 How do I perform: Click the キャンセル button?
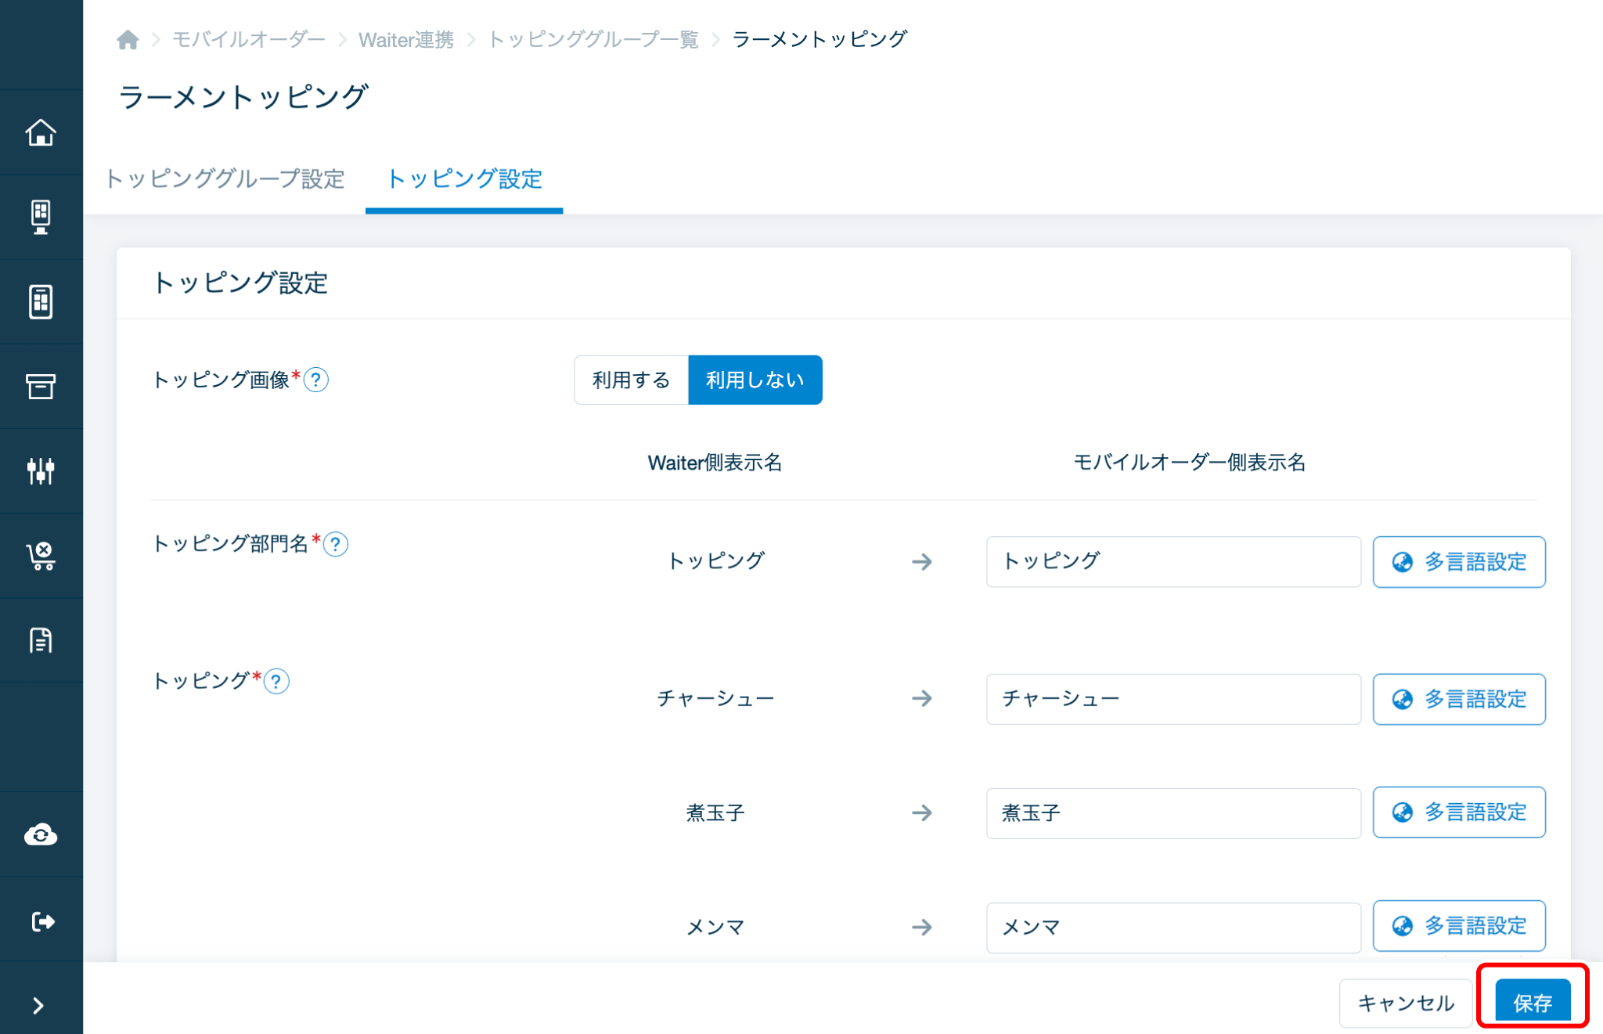(1406, 1003)
